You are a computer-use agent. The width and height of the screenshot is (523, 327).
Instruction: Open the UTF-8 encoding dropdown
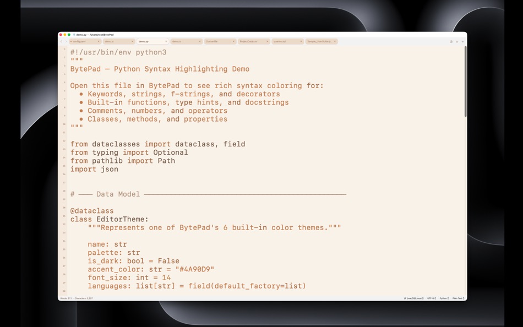[x=431, y=298]
